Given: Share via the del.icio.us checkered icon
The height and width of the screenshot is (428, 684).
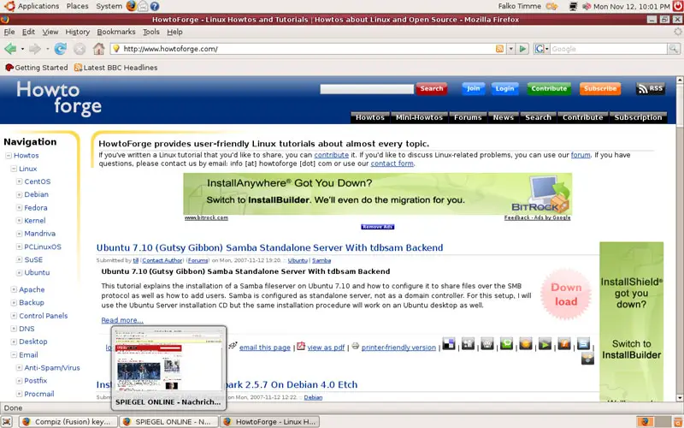Looking at the screenshot, I should (x=448, y=344).
